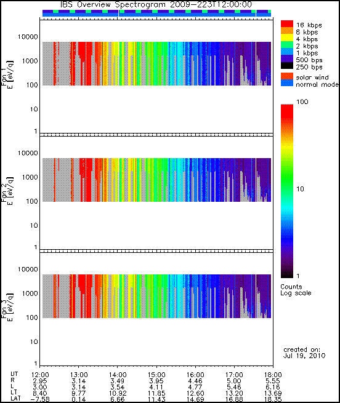The width and height of the screenshot is (340, 403).
Task: Click the Fan 1 E [eV/q] axis label
Action: (7, 75)
